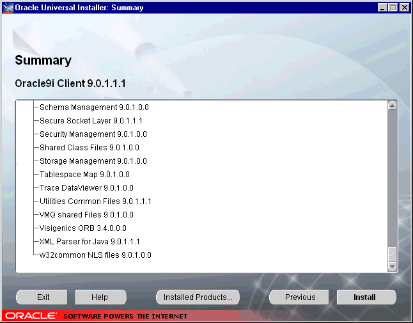Close the installer window
Image resolution: width=413 pixels, height=323 pixels.
pyautogui.click(x=404, y=8)
